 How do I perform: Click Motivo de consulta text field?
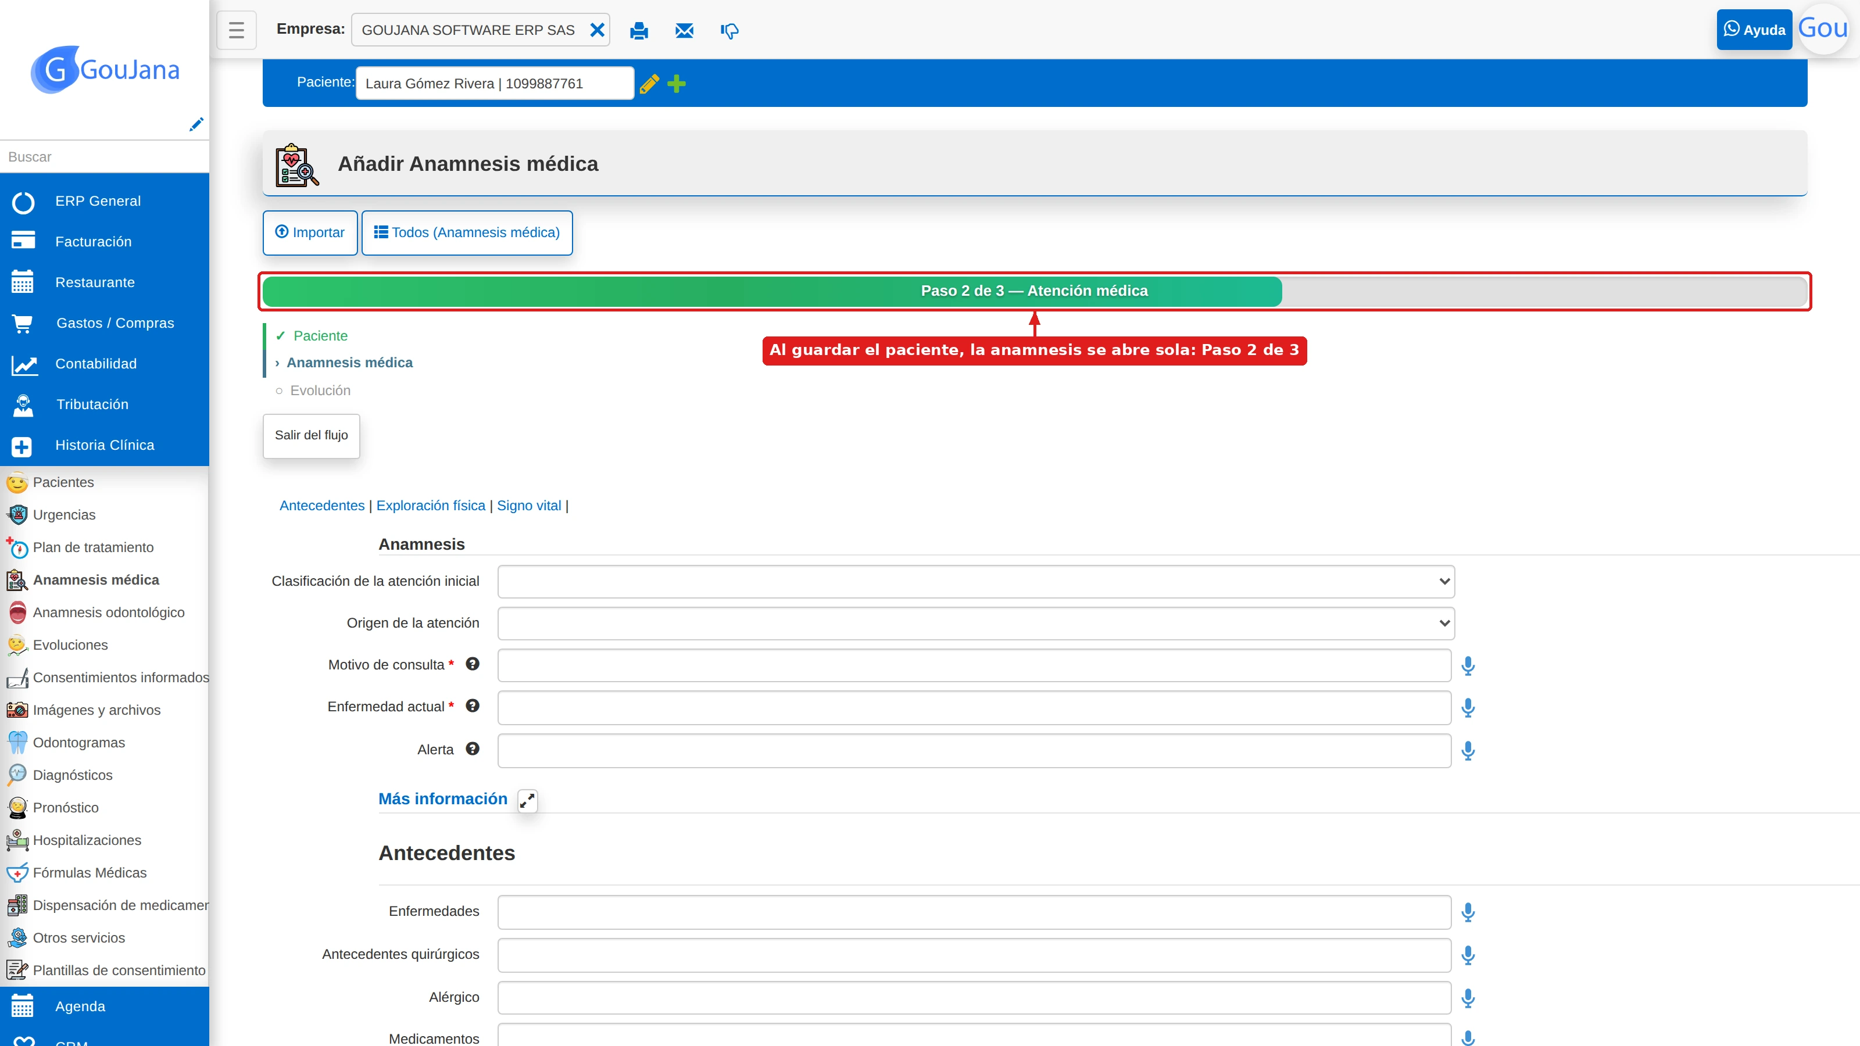pos(974,665)
